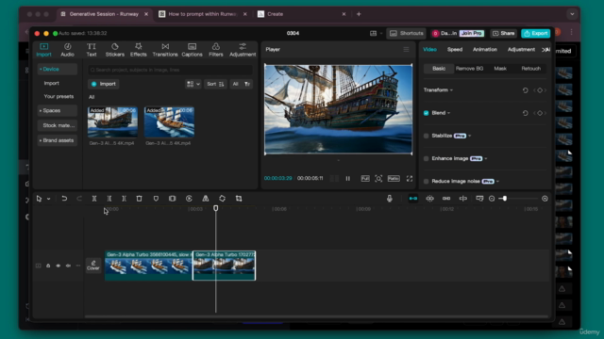Select the Mask sub-tab

pyautogui.click(x=500, y=69)
